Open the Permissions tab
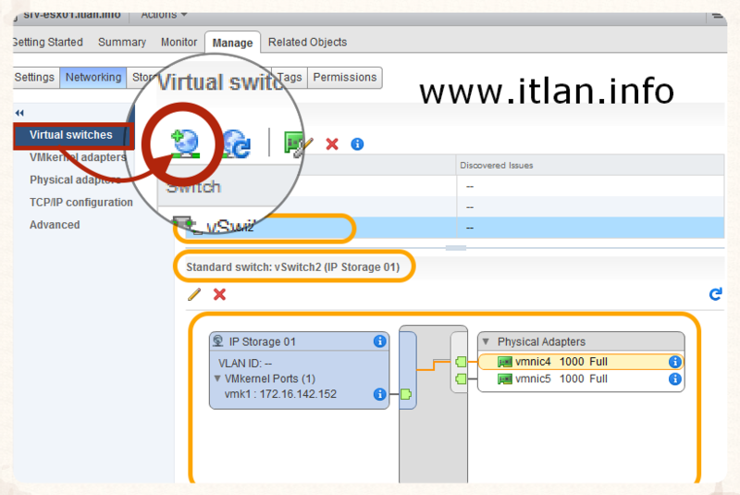 pyautogui.click(x=344, y=78)
